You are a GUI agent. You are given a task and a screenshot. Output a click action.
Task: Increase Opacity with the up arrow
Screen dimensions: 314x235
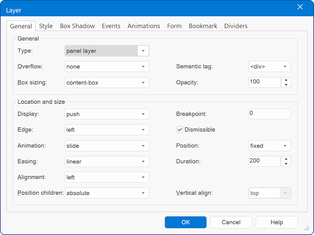(x=286, y=80)
